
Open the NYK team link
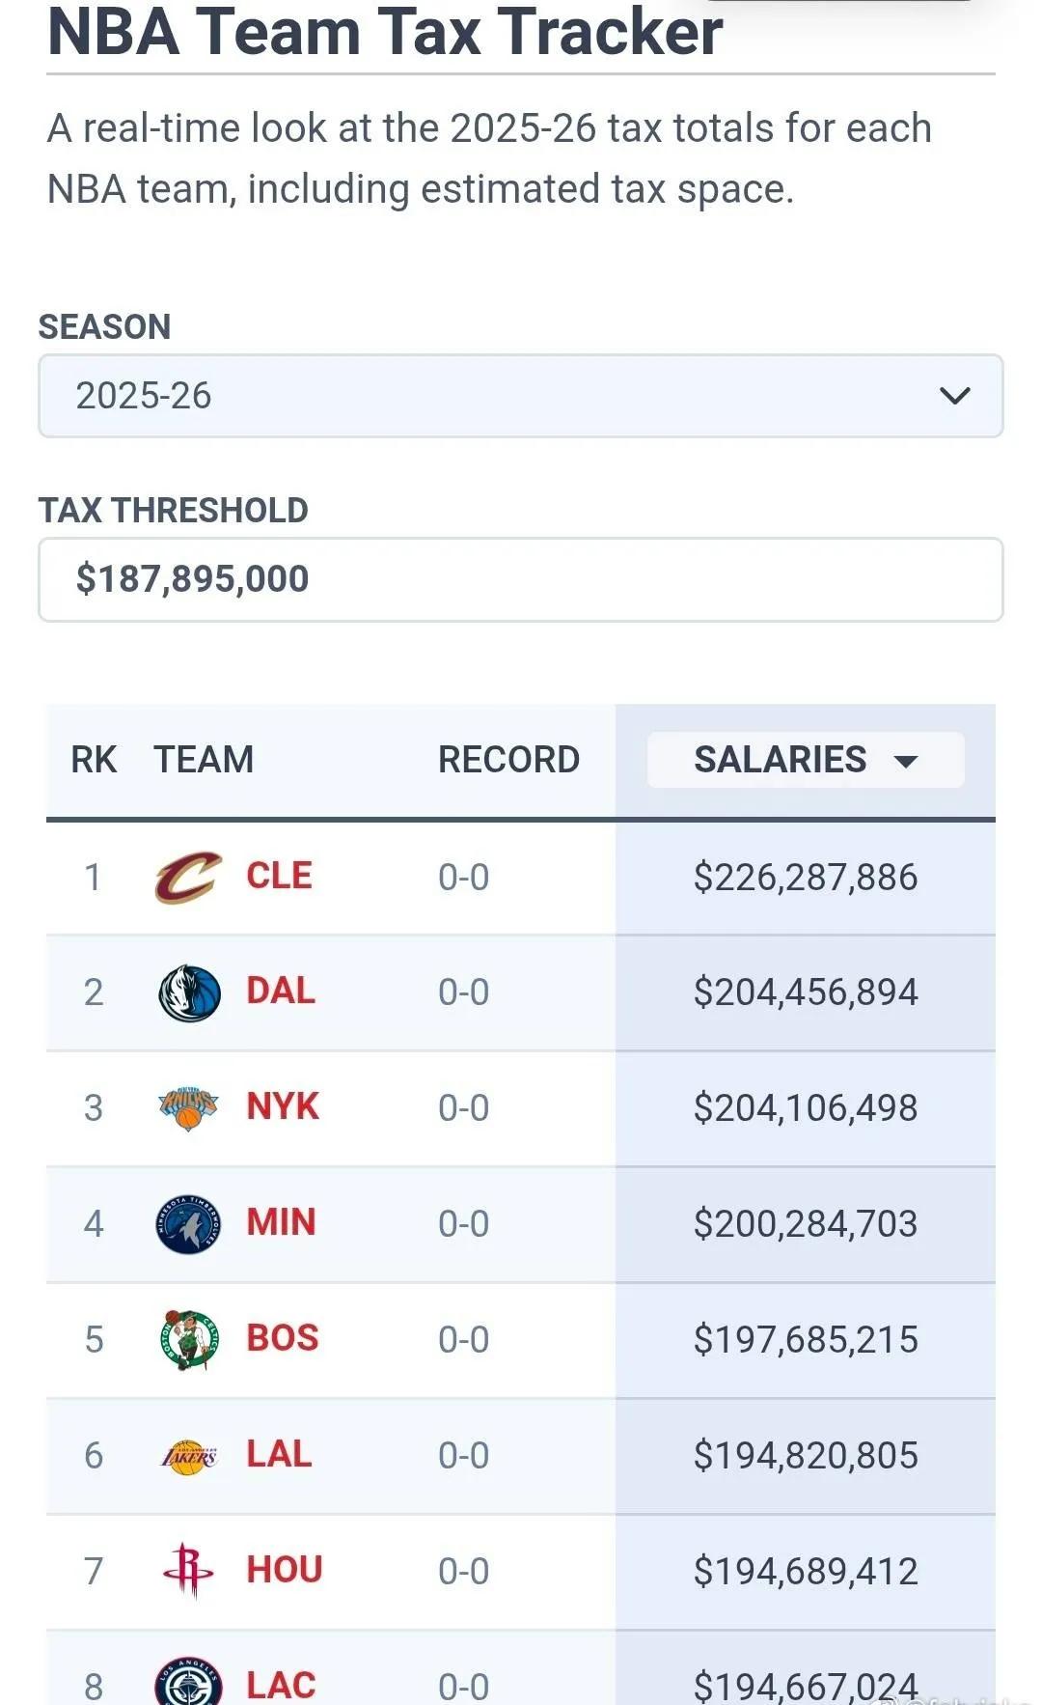(283, 1106)
